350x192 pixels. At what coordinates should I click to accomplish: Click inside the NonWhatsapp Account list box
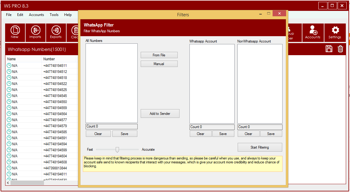click(x=260, y=84)
